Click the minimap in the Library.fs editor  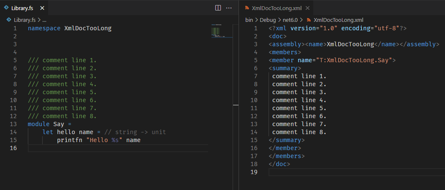(222, 31)
